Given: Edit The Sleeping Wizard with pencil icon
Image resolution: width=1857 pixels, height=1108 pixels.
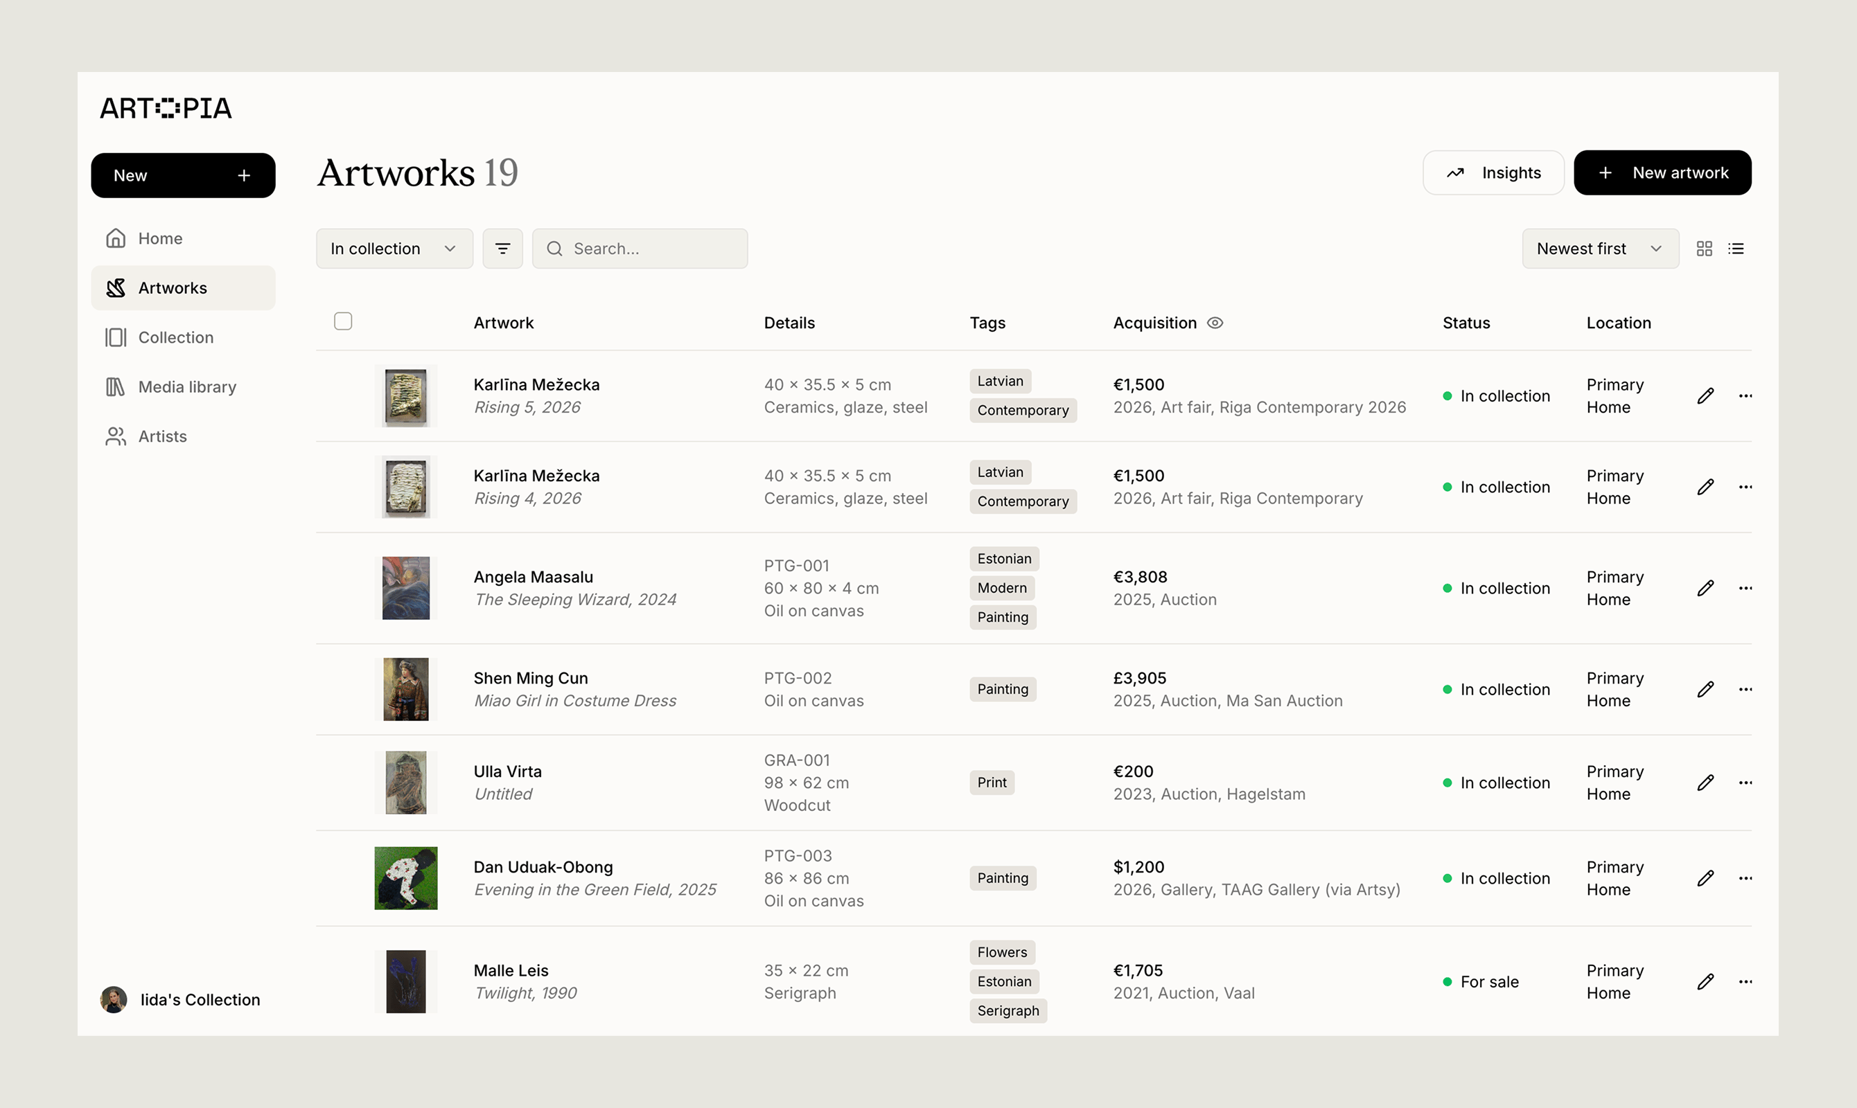Looking at the screenshot, I should pyautogui.click(x=1705, y=589).
